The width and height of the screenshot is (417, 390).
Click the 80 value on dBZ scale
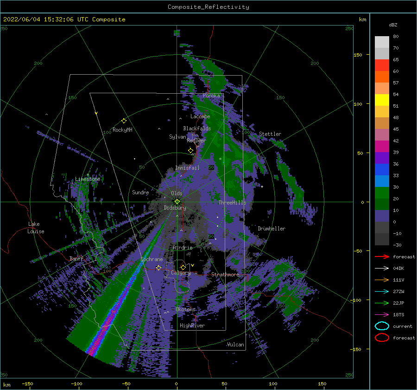pyautogui.click(x=396, y=37)
